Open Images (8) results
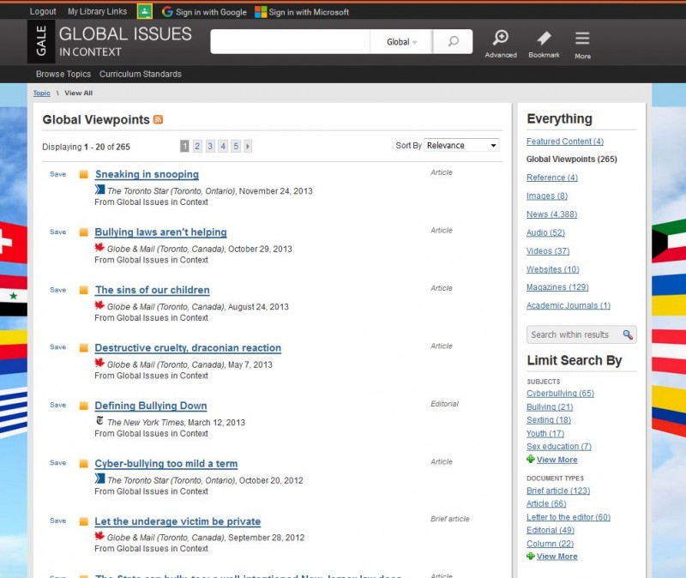686x578 pixels. 547,196
